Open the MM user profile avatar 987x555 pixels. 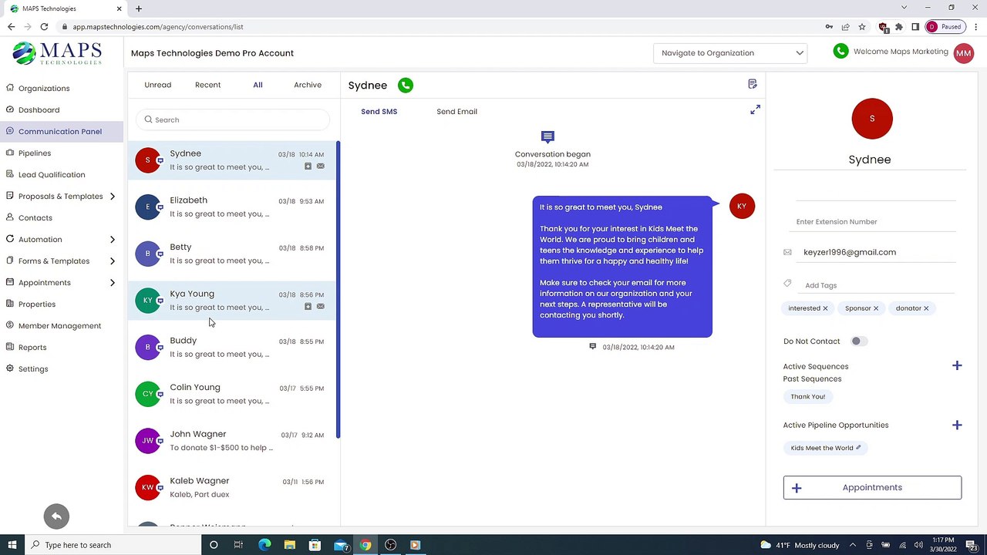pos(963,53)
